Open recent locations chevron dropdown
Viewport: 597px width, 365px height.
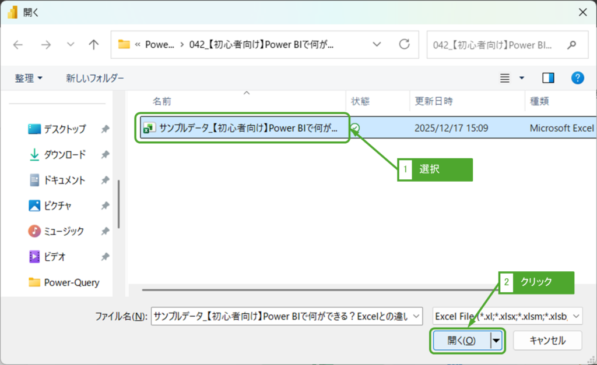coord(71,45)
